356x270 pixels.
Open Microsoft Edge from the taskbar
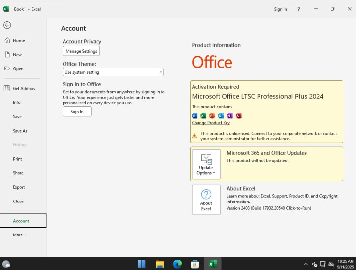coord(177,264)
